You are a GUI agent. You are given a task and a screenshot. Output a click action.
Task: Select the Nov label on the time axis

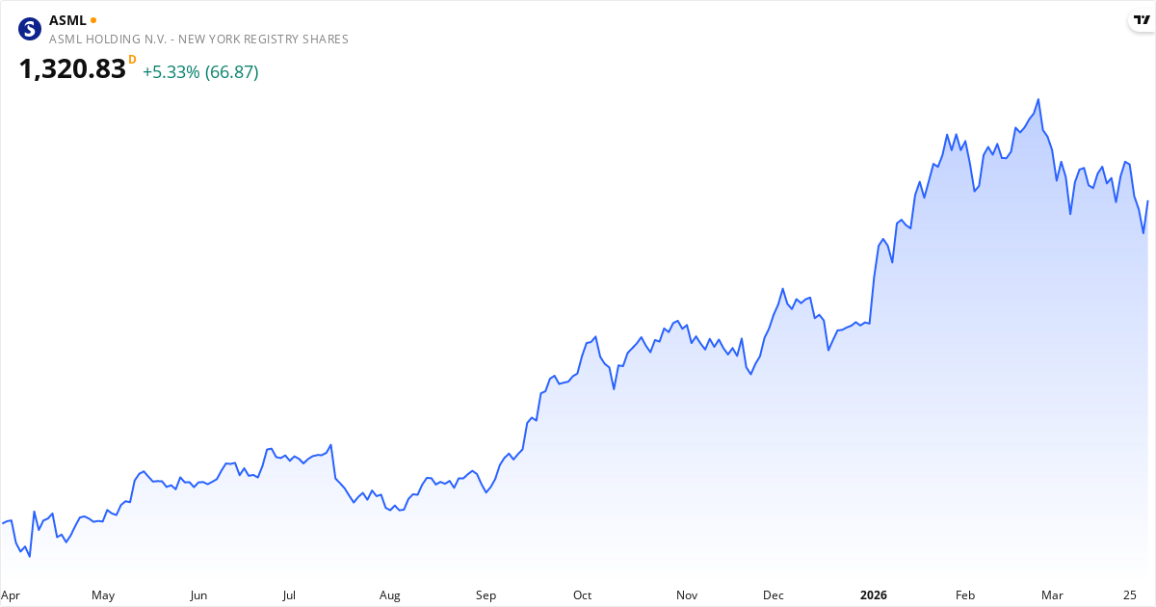tap(687, 595)
